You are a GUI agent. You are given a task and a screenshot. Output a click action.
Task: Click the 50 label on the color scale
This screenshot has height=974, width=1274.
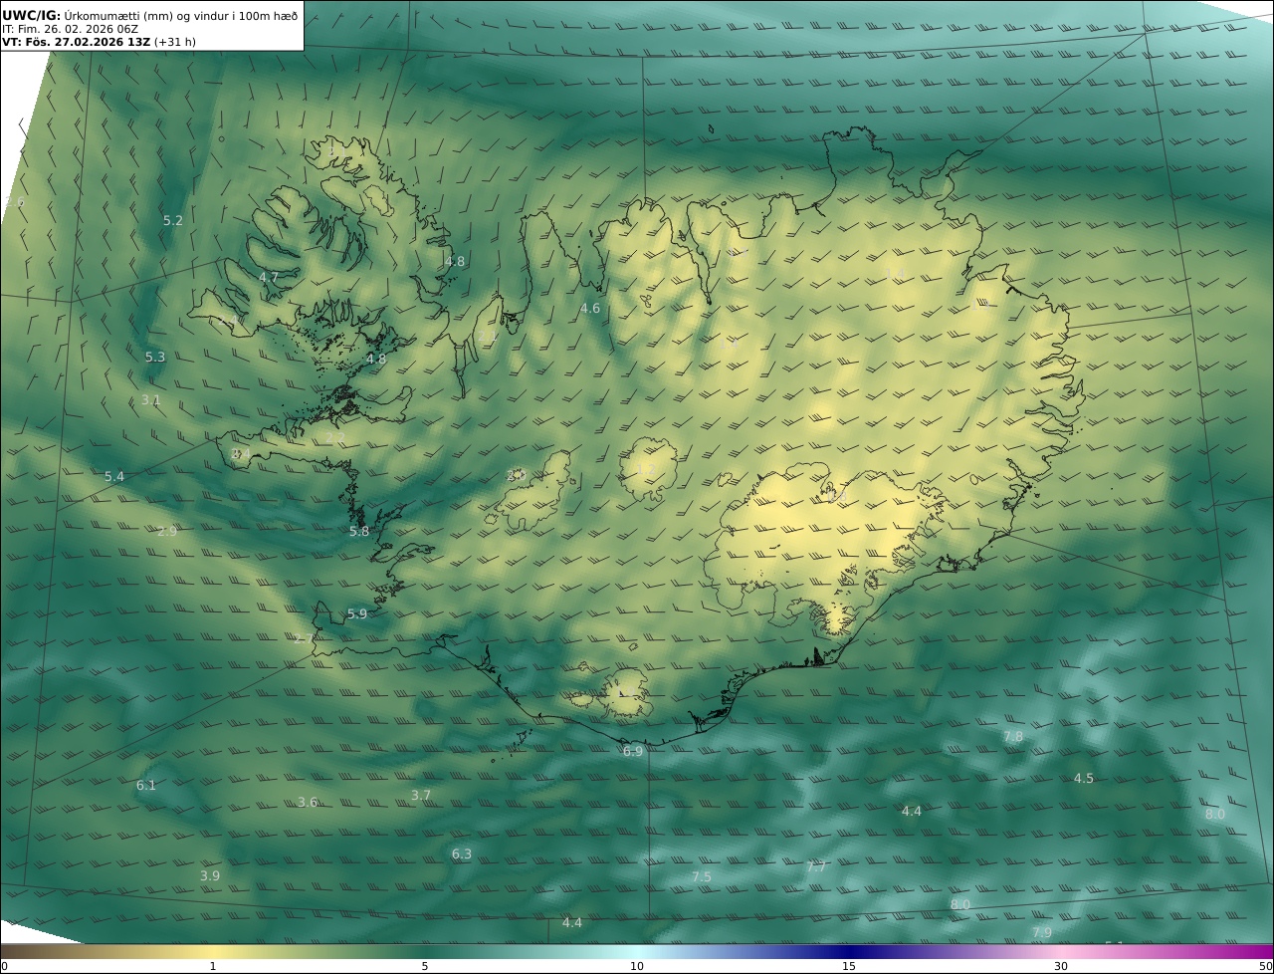[1265, 966]
